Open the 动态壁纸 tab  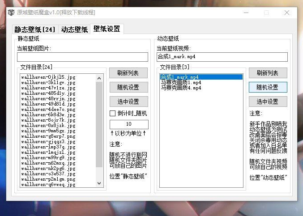tap(74, 30)
